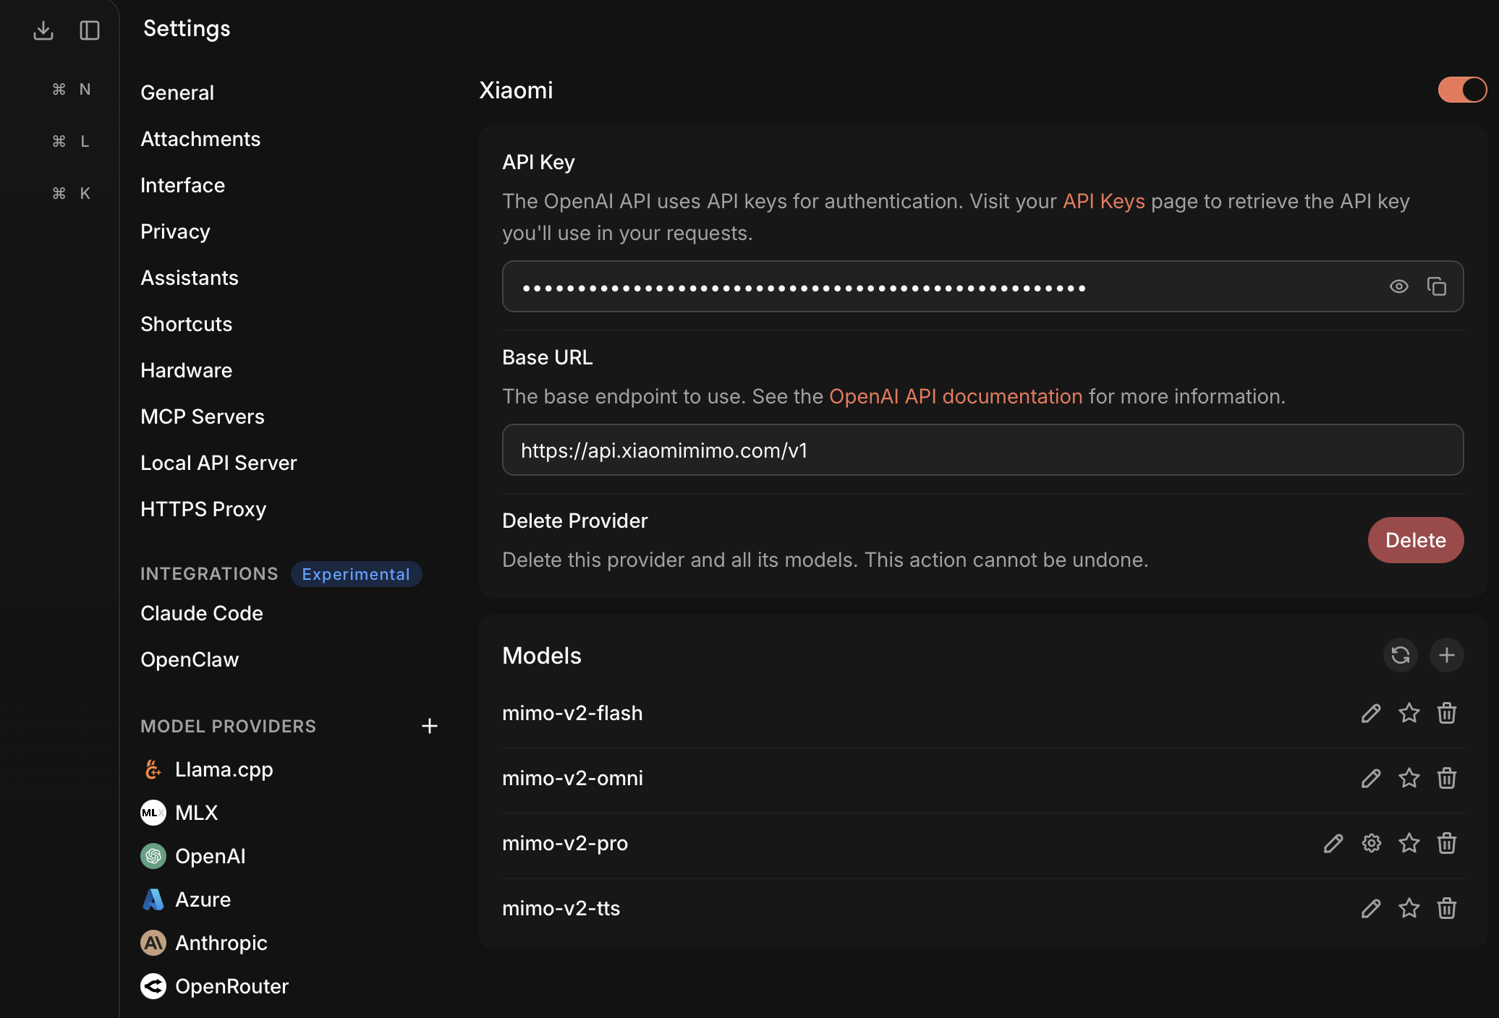Toggle the sidebar panel icon
1499x1018 pixels.
[89, 30]
